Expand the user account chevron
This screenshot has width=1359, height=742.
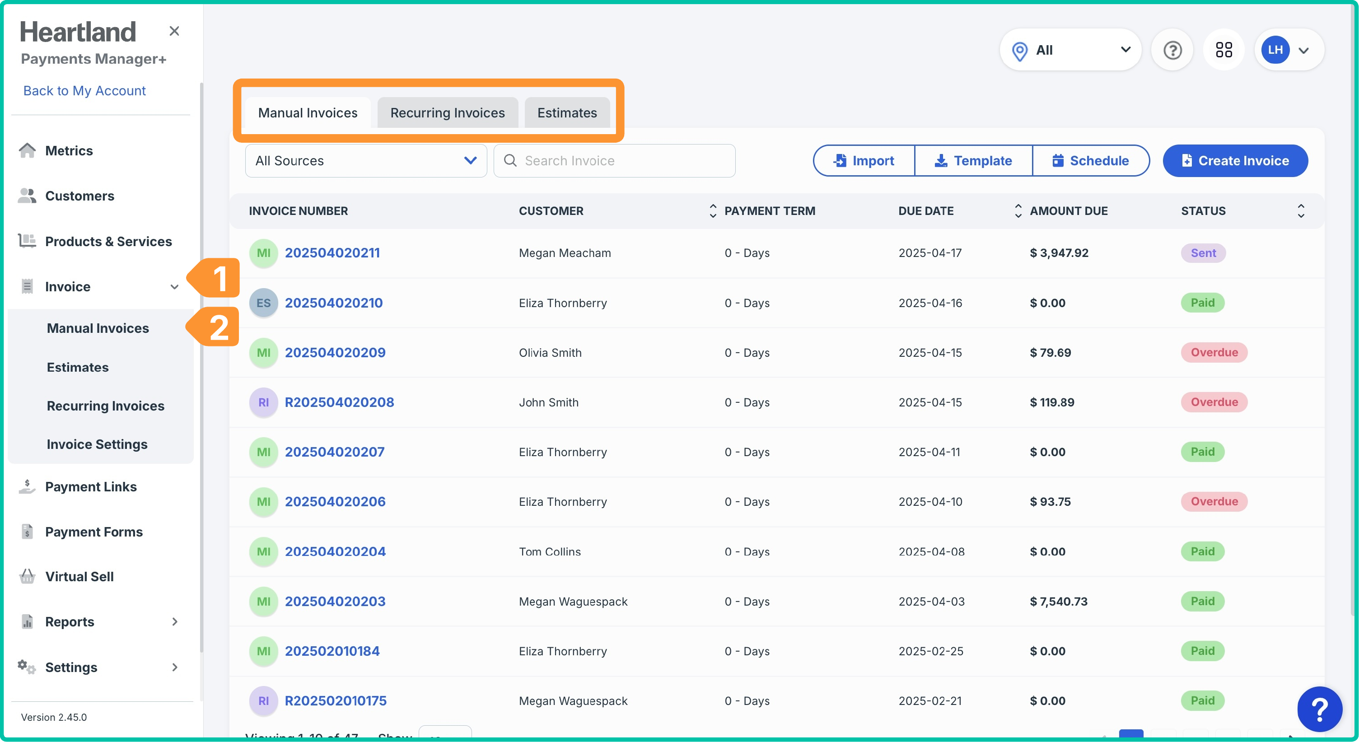[x=1303, y=51]
